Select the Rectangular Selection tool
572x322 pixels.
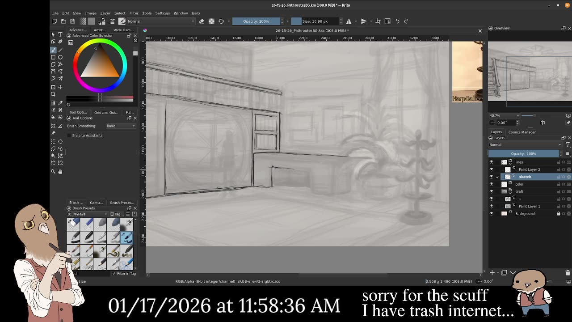click(53, 142)
